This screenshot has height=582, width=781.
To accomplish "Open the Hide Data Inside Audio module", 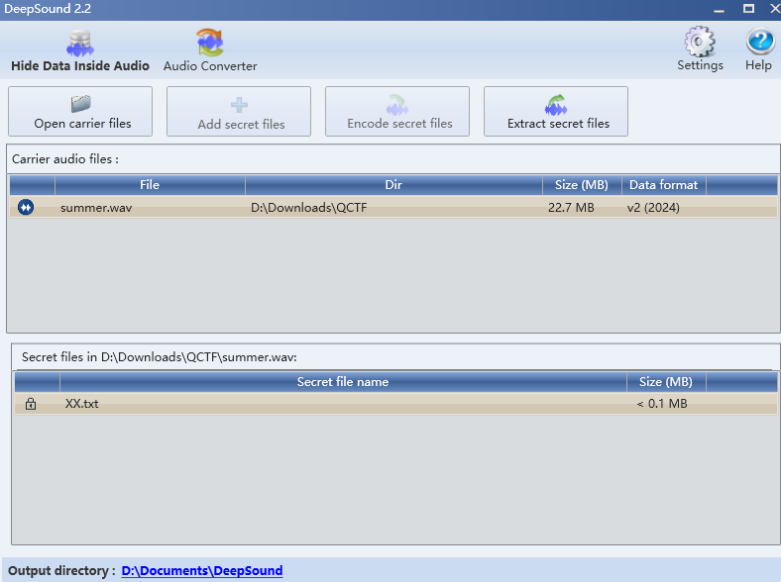I will [x=79, y=51].
